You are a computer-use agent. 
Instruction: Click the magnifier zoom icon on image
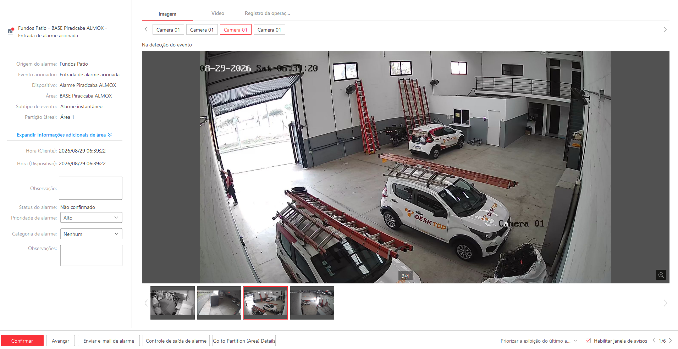[x=661, y=275]
